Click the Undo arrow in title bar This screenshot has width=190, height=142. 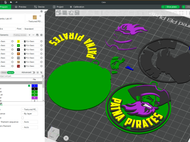pyautogui.click(x=11, y=2)
